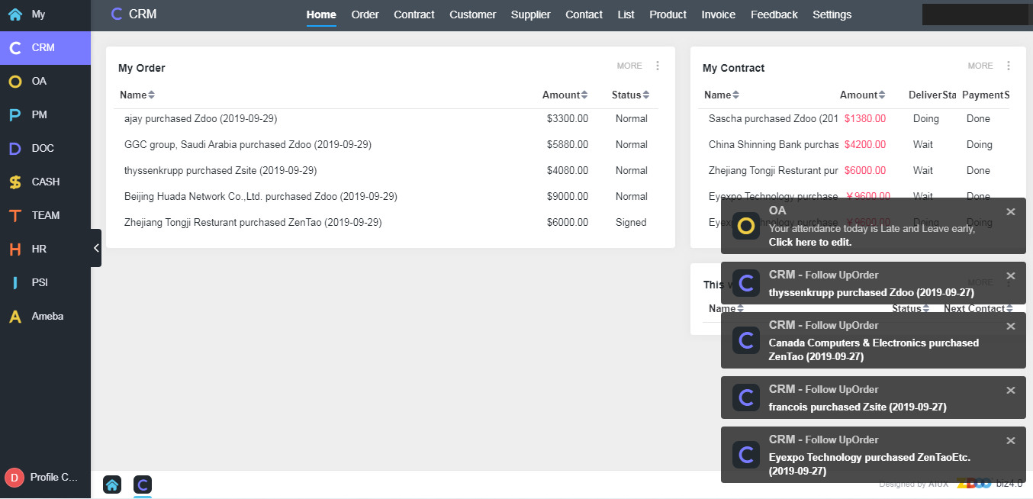The width and height of the screenshot is (1033, 499).
Task: Open the Ameba app in sidebar
Action: point(45,316)
